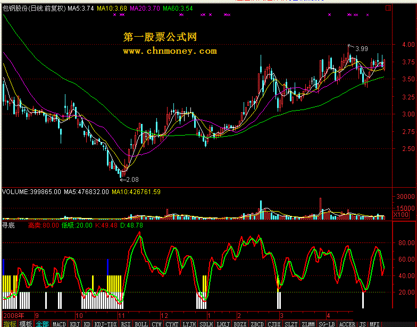Click the 40.00 indicator axis label
The width and height of the screenshot is (417, 327).
click(x=406, y=275)
